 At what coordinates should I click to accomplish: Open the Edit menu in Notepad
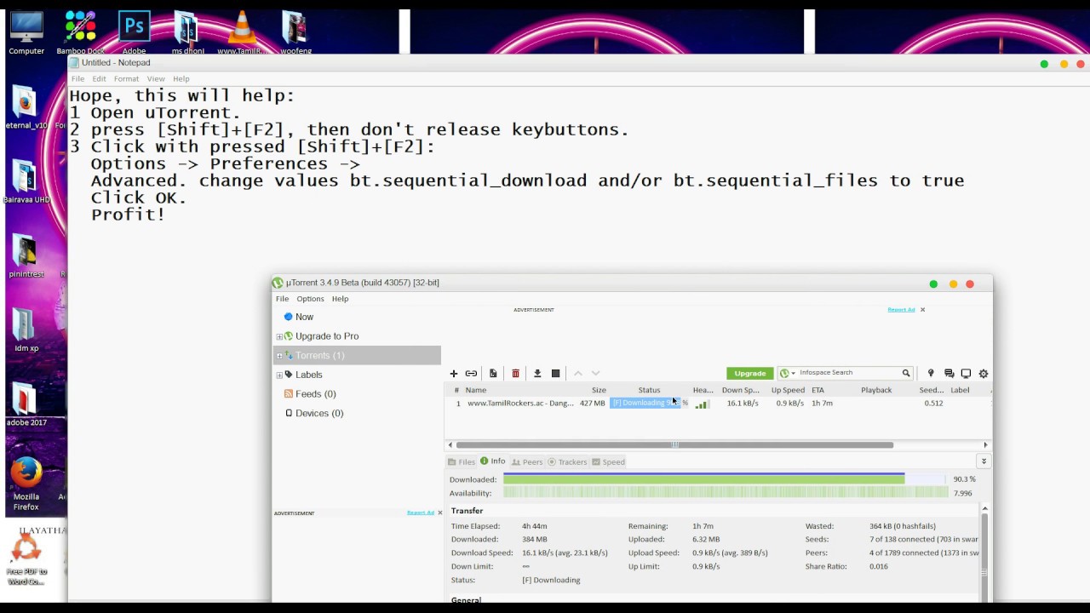(100, 79)
